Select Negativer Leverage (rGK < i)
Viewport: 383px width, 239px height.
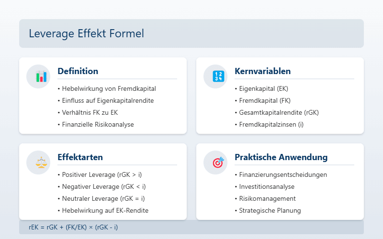tap(104, 186)
